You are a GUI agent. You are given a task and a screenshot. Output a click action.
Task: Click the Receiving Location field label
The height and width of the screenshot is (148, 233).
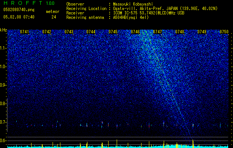tap(86, 9)
